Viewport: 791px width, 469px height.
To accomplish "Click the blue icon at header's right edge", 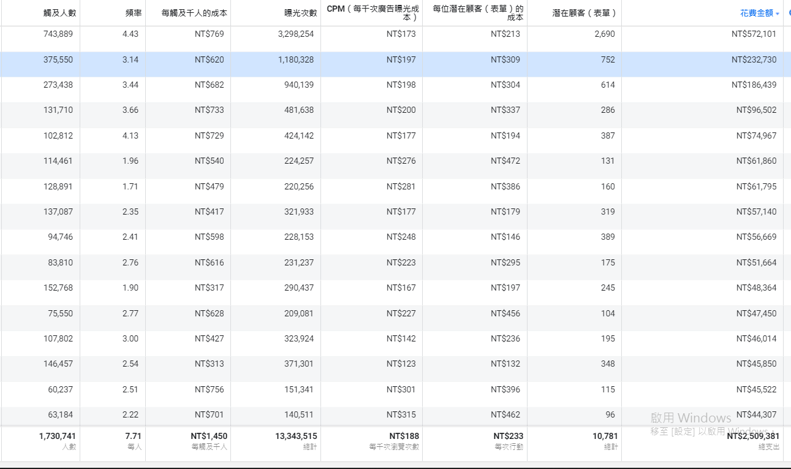I will tap(789, 13).
